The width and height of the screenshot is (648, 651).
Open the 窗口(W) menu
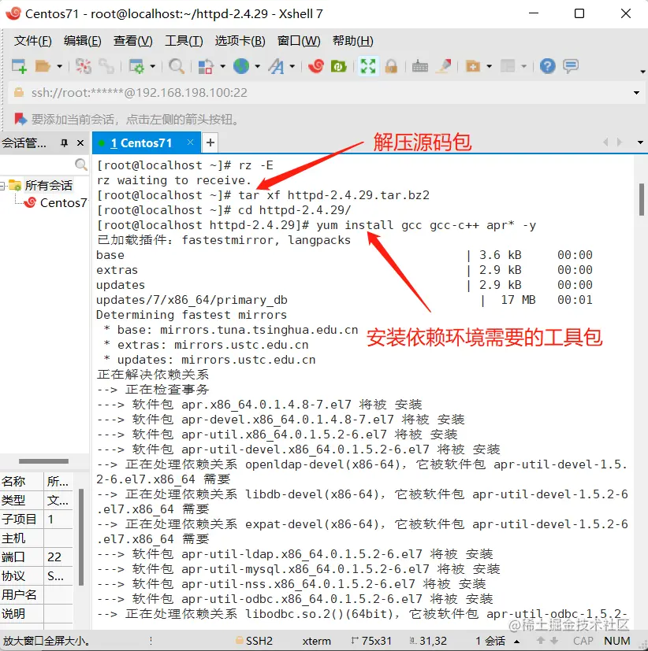tap(299, 41)
